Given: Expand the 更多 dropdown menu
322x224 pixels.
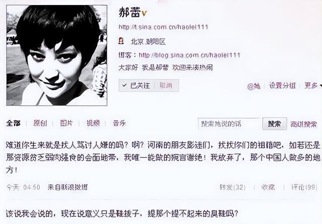Looking at the screenshot, I should (x=313, y=86).
